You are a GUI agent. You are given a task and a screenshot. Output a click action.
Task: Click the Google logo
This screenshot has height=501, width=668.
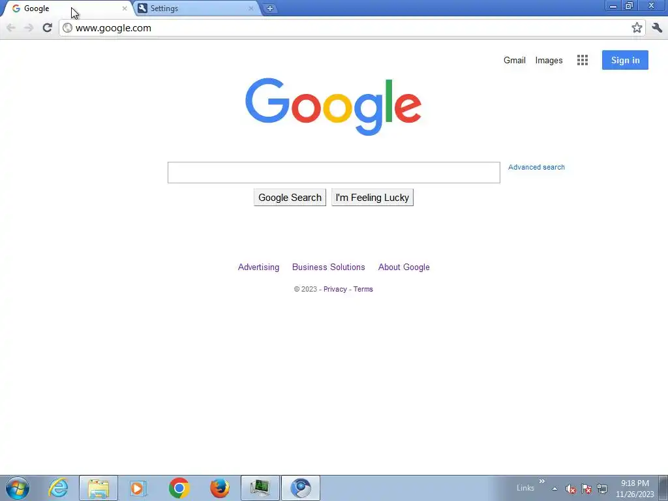(x=333, y=106)
